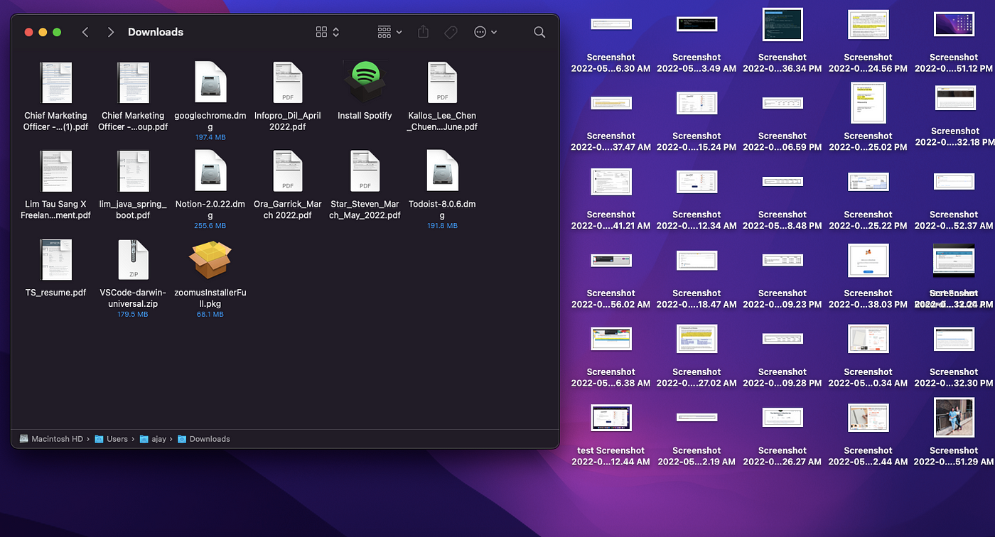
Task: Select desktop Screenshot 2022-0....27.02 AM
Action: (x=696, y=339)
